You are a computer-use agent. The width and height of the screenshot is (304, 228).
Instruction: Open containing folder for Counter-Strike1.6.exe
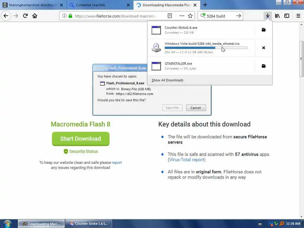click(264, 30)
